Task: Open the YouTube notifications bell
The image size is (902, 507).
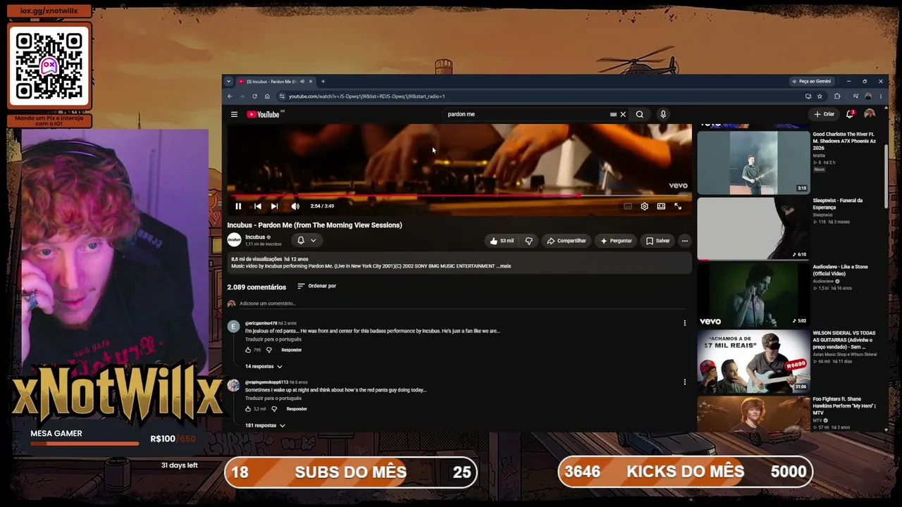Action: coord(850,114)
